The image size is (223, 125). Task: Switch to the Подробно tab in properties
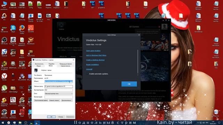tap(51, 64)
